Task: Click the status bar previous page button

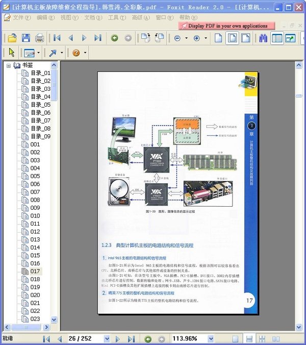Action: click(x=60, y=339)
